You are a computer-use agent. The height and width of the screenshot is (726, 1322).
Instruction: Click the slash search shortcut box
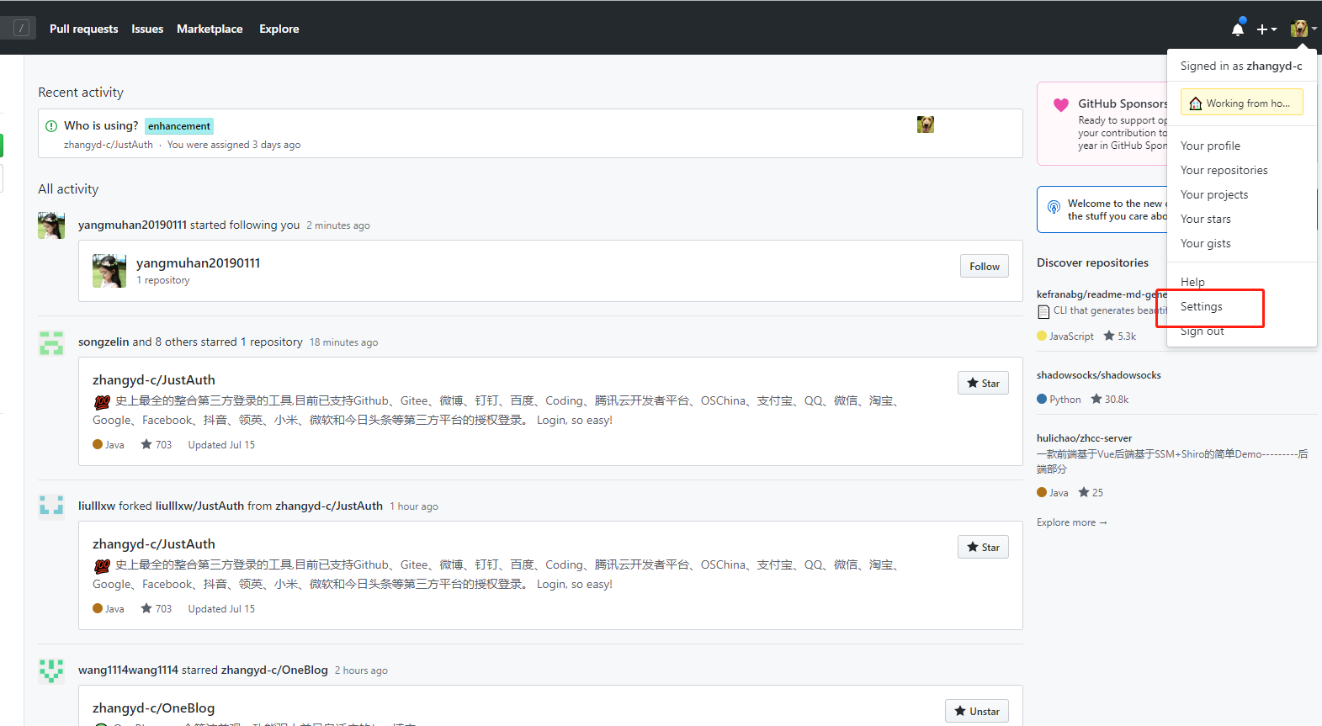coord(22,28)
